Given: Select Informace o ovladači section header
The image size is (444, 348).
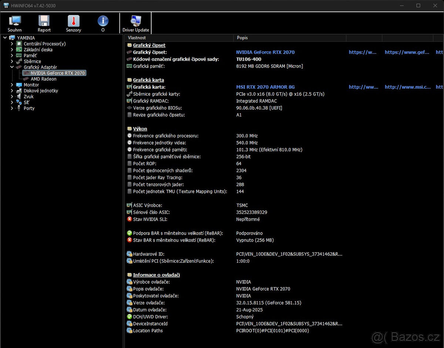Looking at the screenshot, I should 157,275.
